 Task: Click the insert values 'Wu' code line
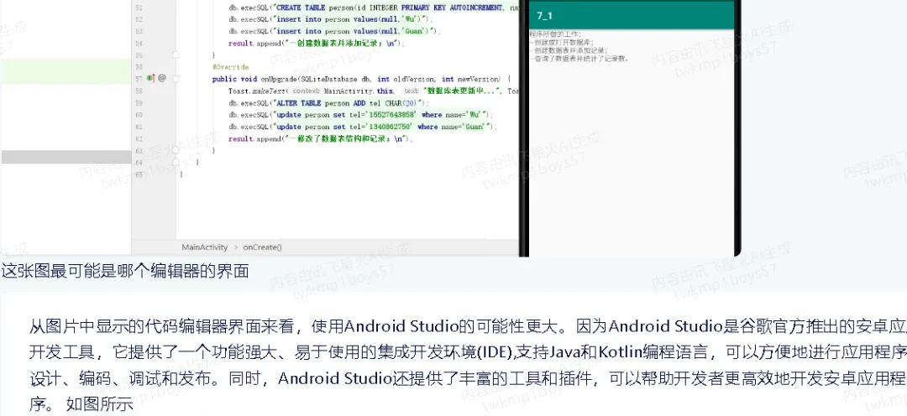(330, 19)
